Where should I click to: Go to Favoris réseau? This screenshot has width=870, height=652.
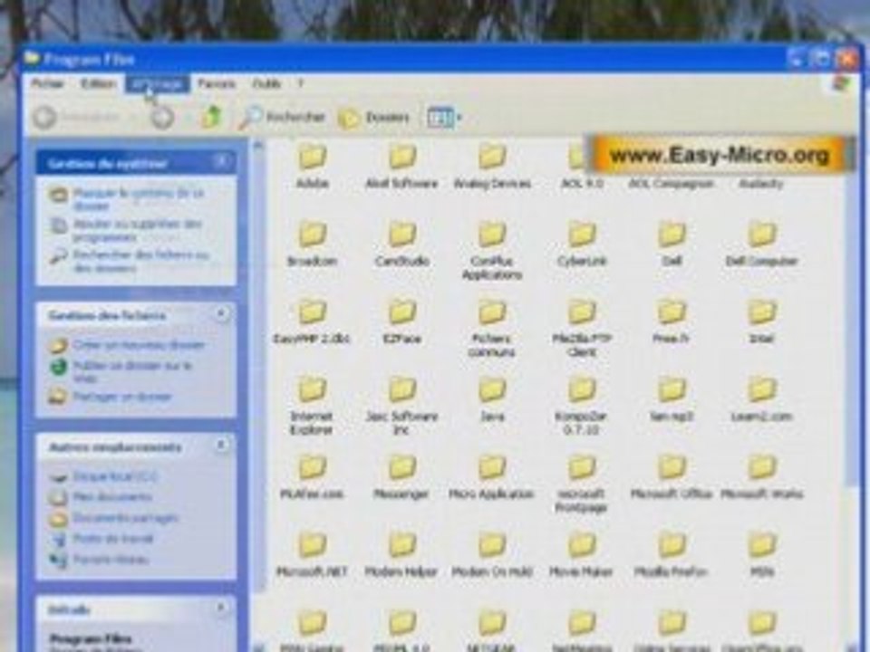click(100, 560)
